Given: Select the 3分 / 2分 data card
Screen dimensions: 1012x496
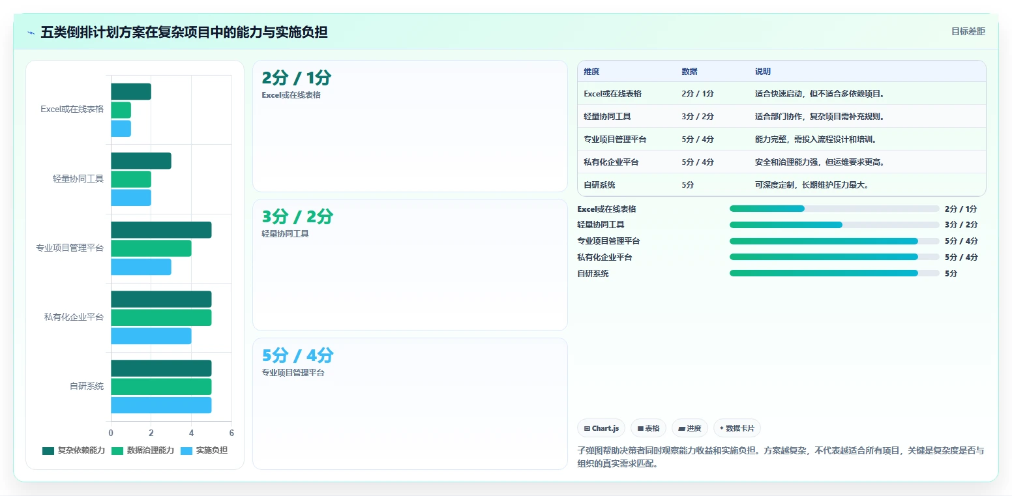Looking at the screenshot, I should click(x=410, y=265).
